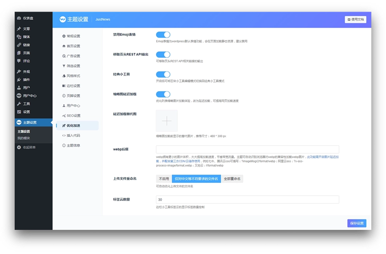
Task: Toggle the 经典小工具 switch
Action: [x=163, y=74]
